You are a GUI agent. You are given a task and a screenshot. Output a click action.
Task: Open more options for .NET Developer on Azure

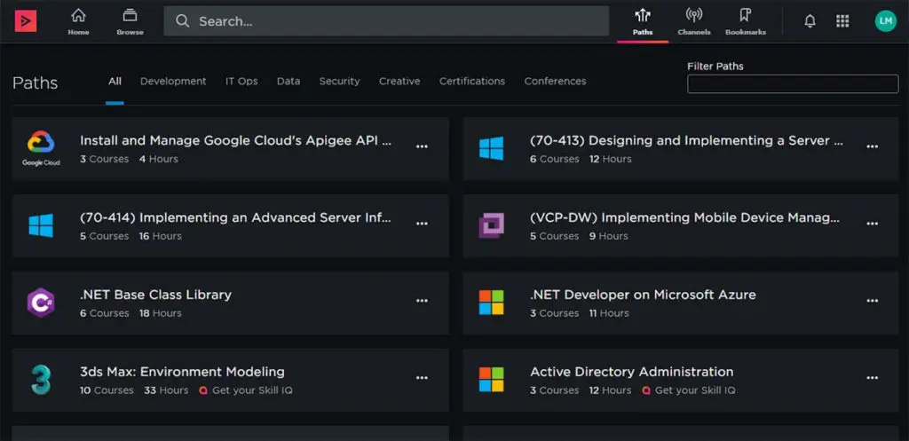873,301
